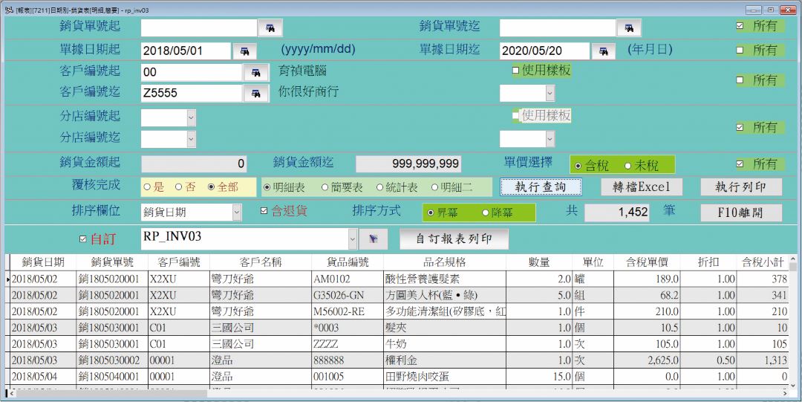The image size is (802, 402).
Task: Click end date field 2020/05/20
Action: click(545, 51)
